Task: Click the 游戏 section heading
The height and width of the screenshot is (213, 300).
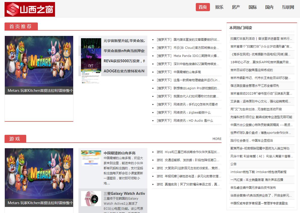Action: click(x=15, y=139)
